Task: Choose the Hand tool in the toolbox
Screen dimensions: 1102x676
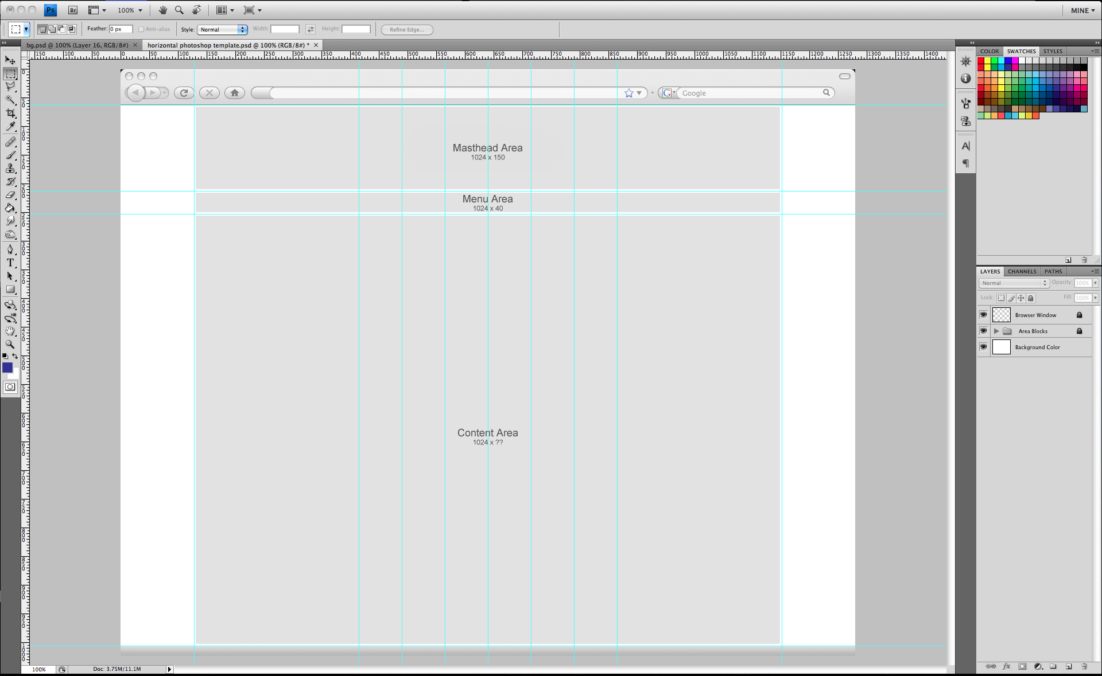Action: pos(10,331)
